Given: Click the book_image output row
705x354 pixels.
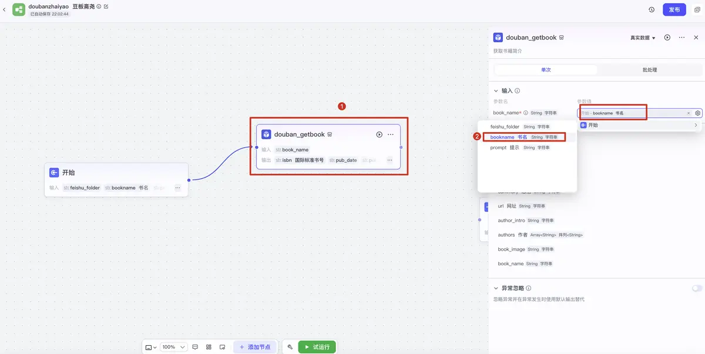Looking at the screenshot, I should coord(526,250).
